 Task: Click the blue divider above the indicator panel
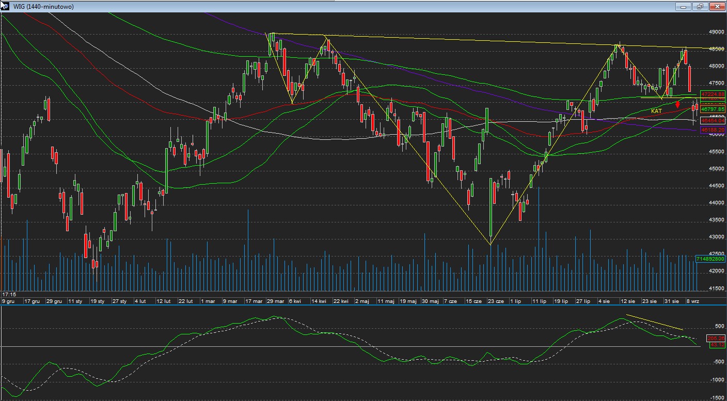361,305
